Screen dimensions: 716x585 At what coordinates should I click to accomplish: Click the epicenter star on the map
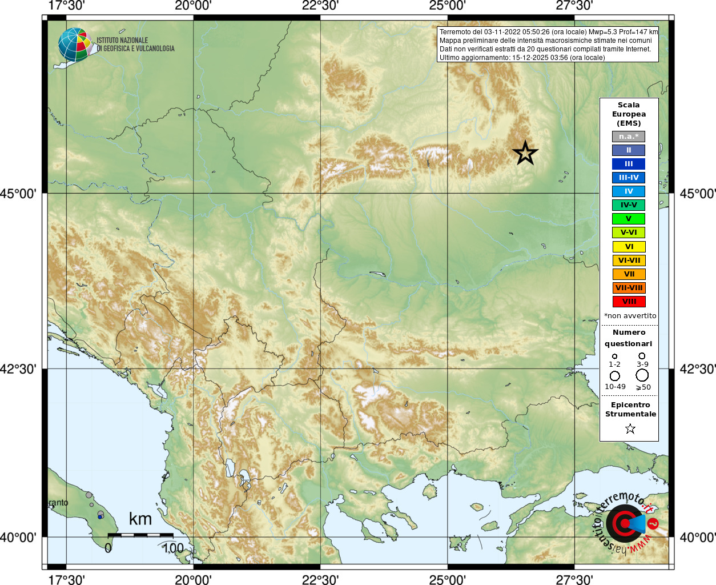(525, 153)
